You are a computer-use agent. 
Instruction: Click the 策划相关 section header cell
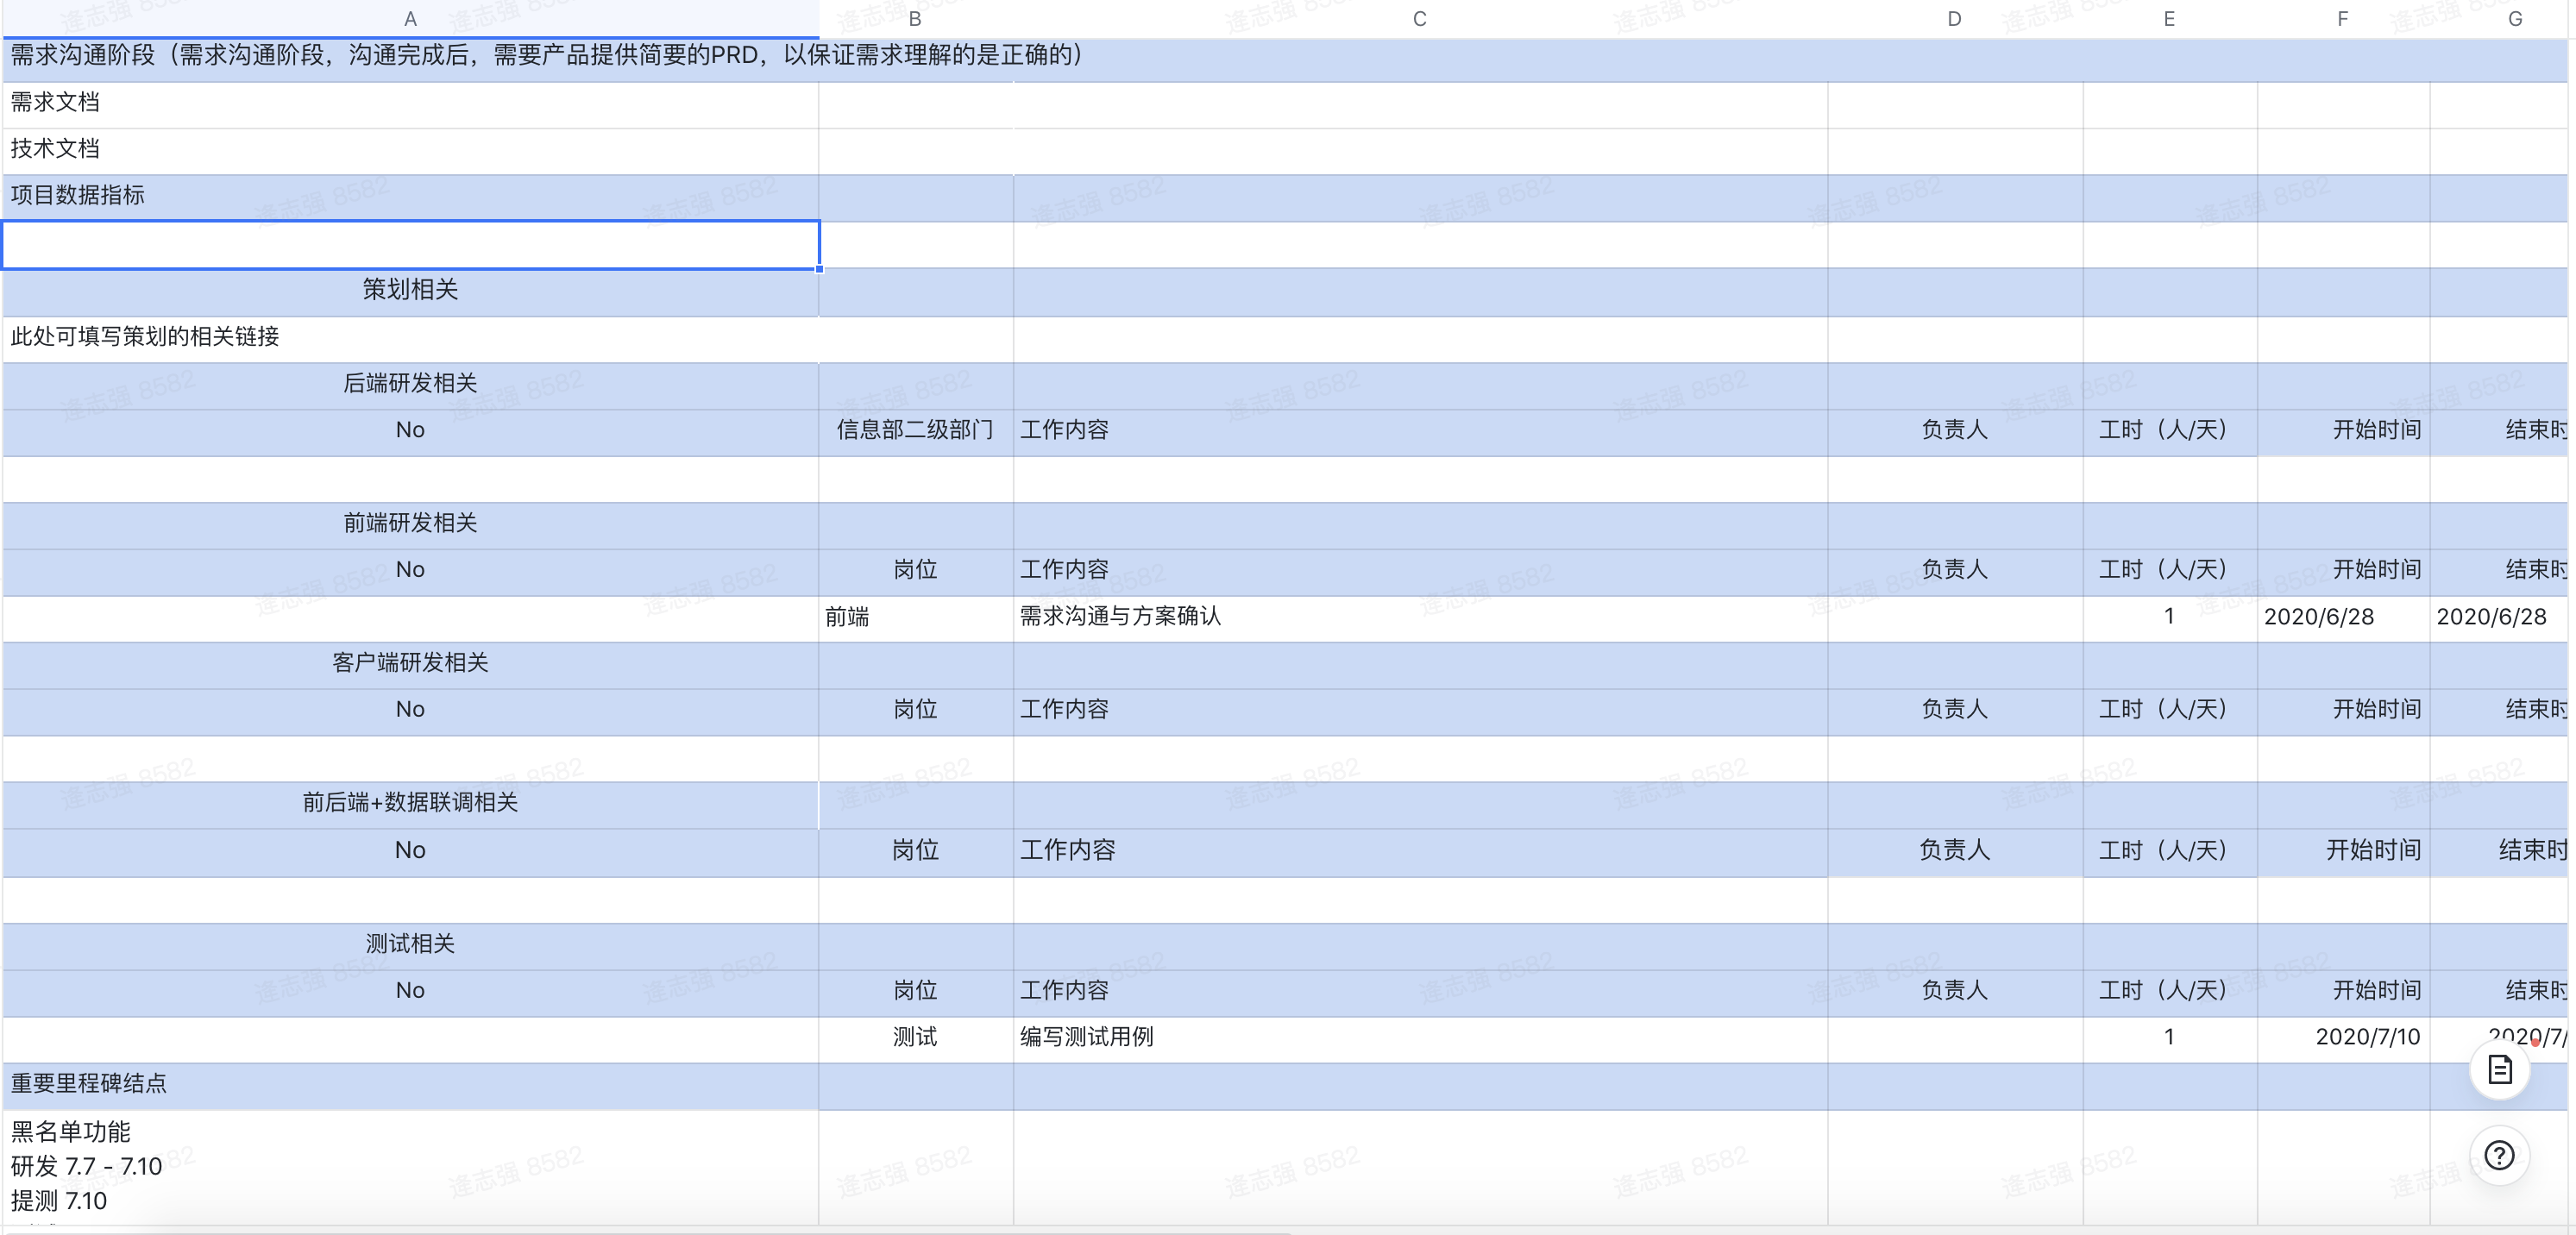pos(410,290)
